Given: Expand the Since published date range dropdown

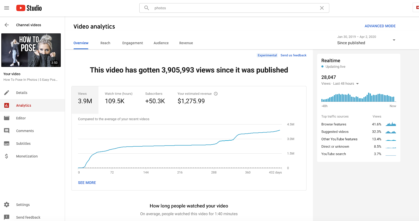Looking at the screenshot, I should pyautogui.click(x=394, y=40).
